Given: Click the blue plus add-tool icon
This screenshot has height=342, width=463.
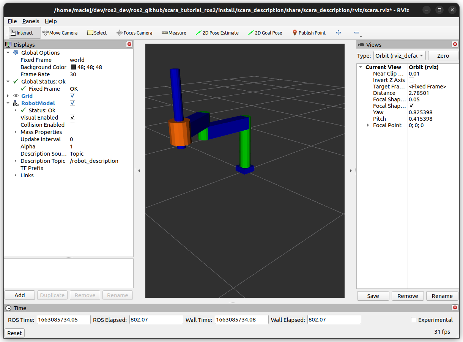Looking at the screenshot, I should (x=339, y=33).
